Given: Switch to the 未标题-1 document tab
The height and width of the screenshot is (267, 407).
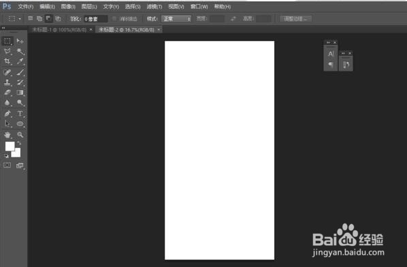Looking at the screenshot, I should (x=59, y=30).
